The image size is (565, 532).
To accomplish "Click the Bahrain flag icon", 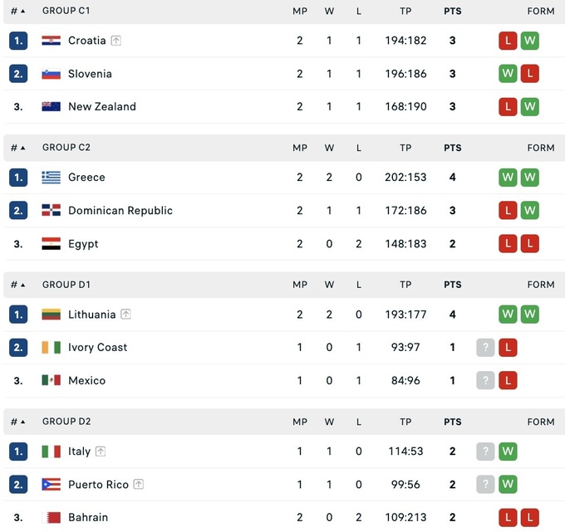I will (52, 517).
